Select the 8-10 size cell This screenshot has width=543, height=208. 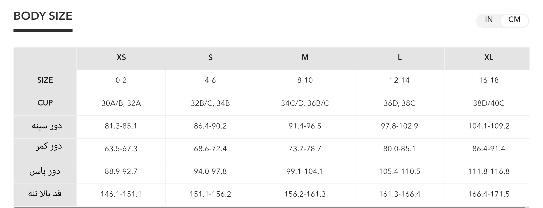[x=305, y=80]
